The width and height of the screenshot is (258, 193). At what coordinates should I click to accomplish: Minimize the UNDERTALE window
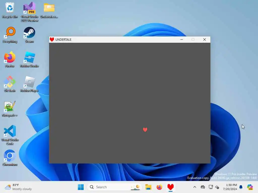point(182,39)
